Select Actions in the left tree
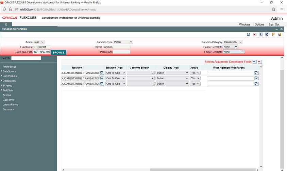 7,95
